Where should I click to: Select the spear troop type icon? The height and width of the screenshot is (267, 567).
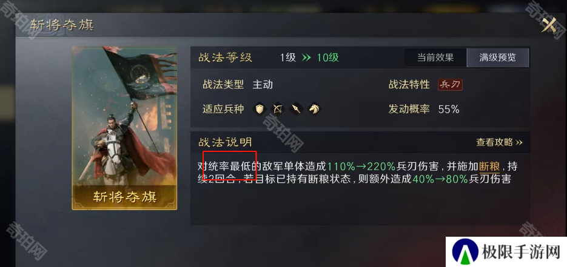click(x=296, y=108)
